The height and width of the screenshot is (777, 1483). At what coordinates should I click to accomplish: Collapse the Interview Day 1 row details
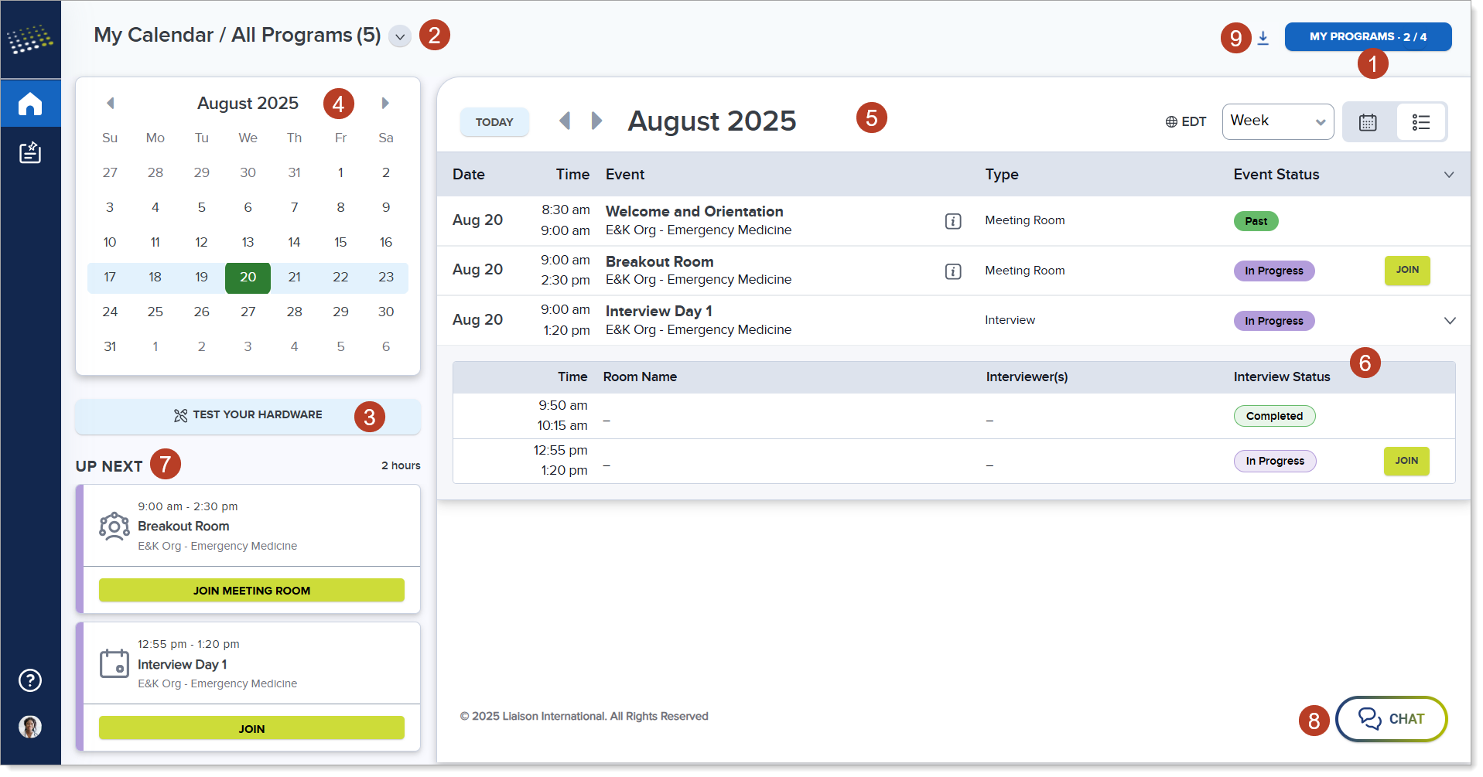(x=1449, y=319)
